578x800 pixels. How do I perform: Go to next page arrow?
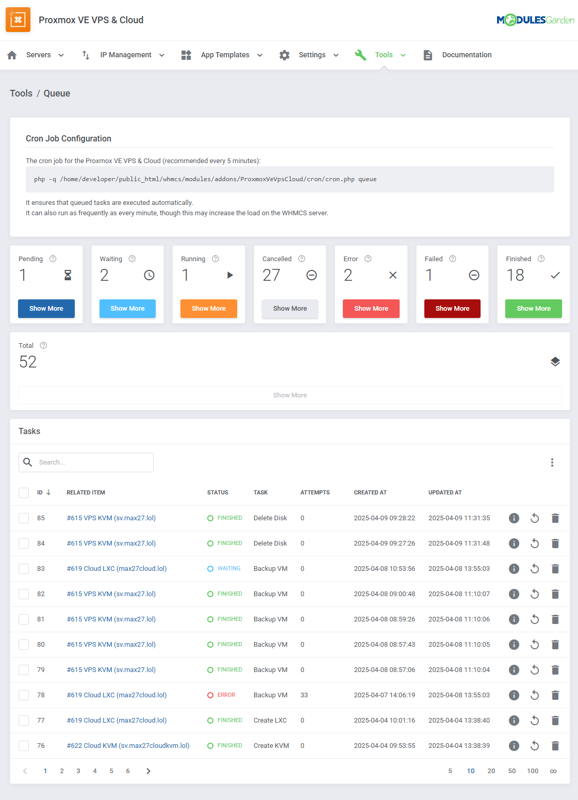[148, 771]
